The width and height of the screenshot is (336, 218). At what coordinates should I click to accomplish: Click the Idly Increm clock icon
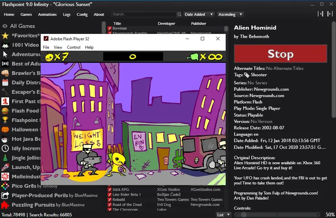coord(5,148)
